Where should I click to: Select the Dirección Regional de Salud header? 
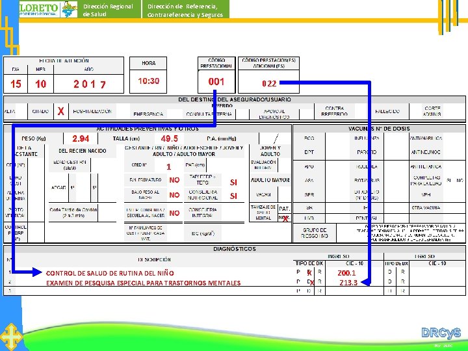[x=108, y=10]
